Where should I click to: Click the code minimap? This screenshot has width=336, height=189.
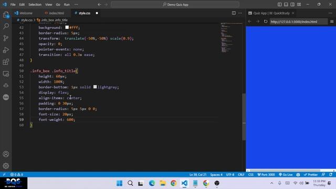pos(231,37)
